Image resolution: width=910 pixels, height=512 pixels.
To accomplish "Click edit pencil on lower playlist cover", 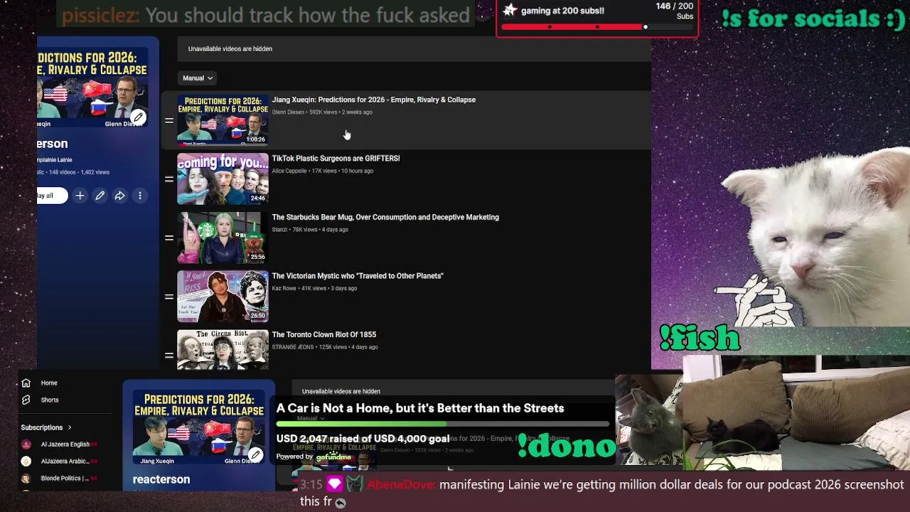I will pyautogui.click(x=255, y=455).
